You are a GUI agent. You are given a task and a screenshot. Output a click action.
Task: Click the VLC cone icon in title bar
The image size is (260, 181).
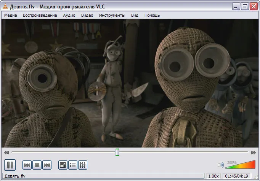pyautogui.click(x=5, y=6)
